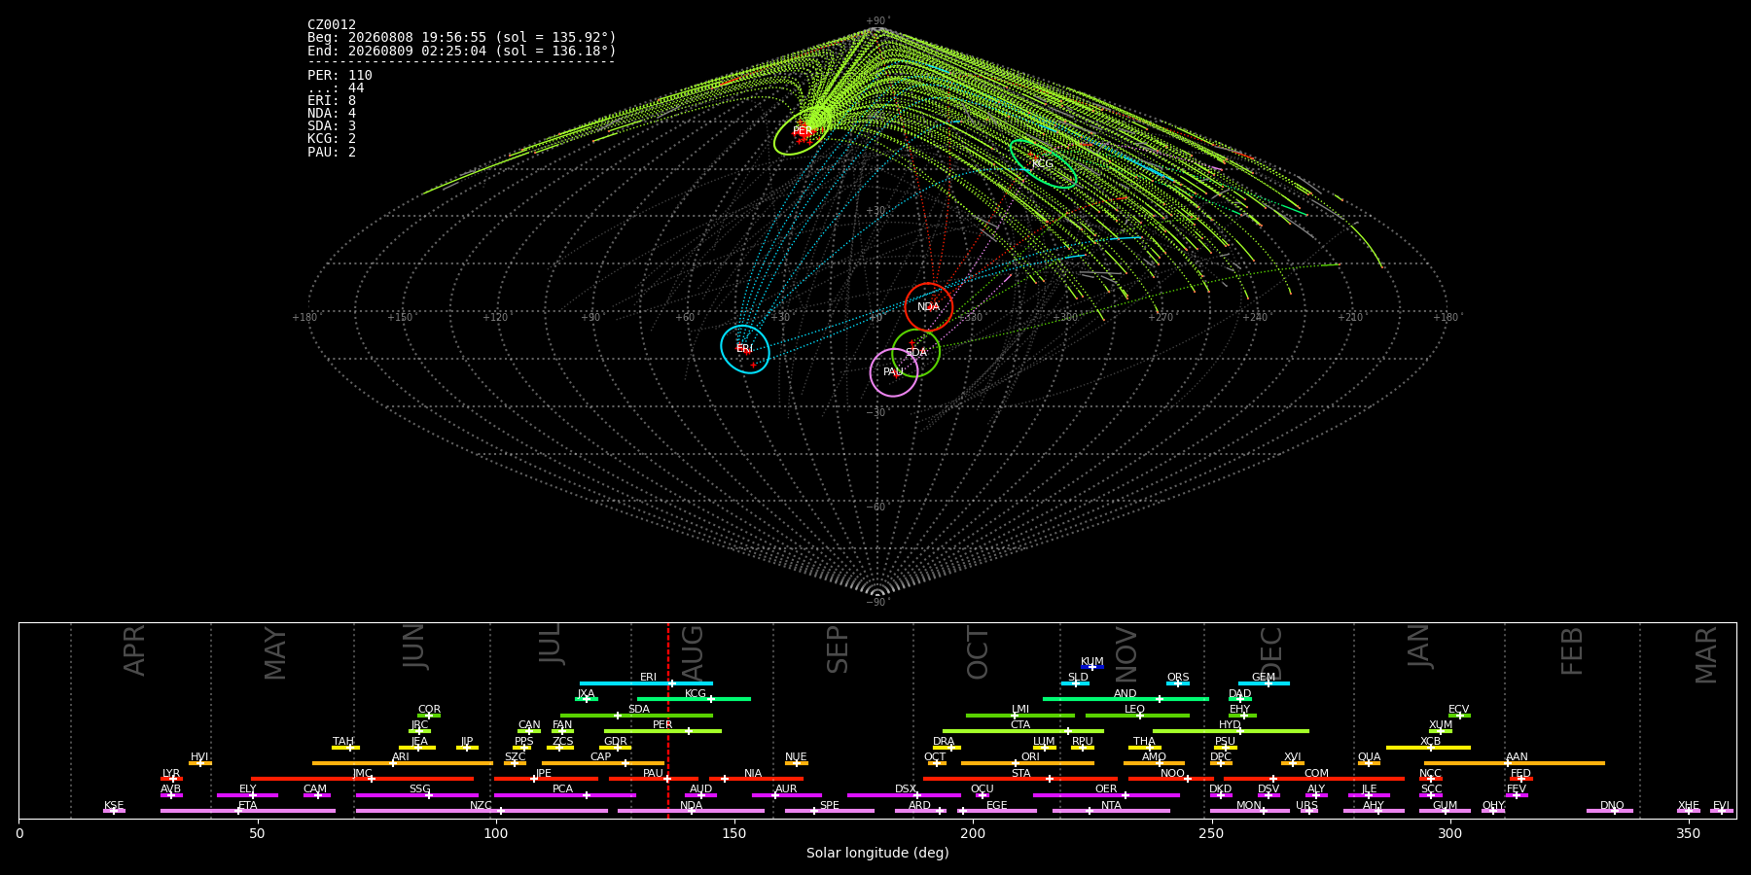
Task: Click the red dashed current-date line
Action: click(x=668, y=720)
